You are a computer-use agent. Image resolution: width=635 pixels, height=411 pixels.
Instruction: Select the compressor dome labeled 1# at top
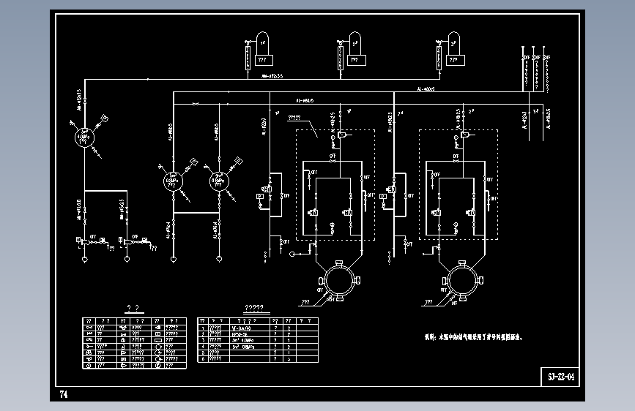coord(262,44)
